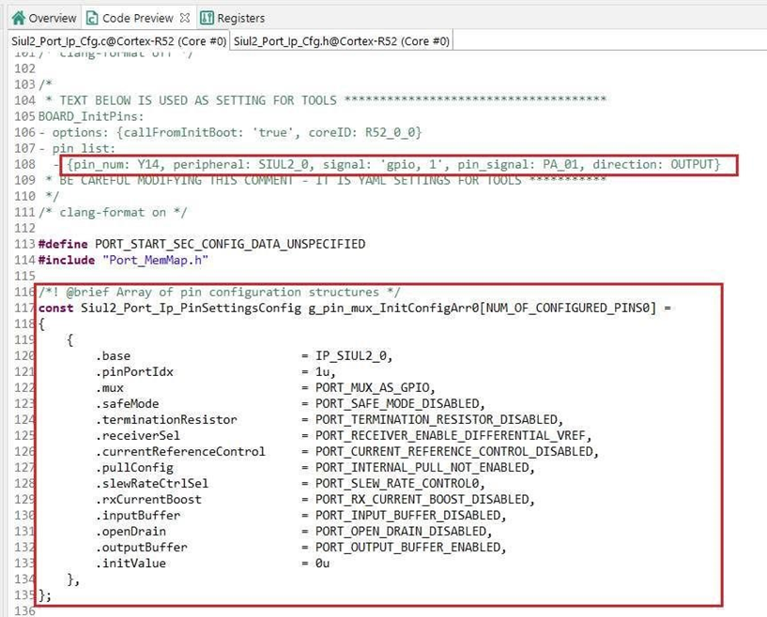Switch to the Registers tab

tap(234, 18)
